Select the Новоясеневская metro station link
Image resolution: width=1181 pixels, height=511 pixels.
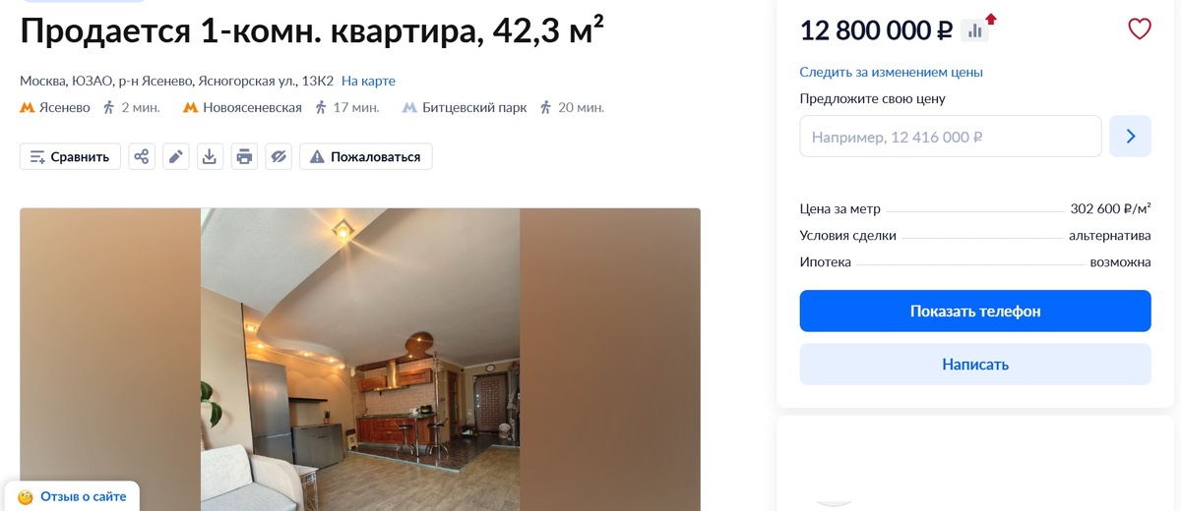coord(252,107)
